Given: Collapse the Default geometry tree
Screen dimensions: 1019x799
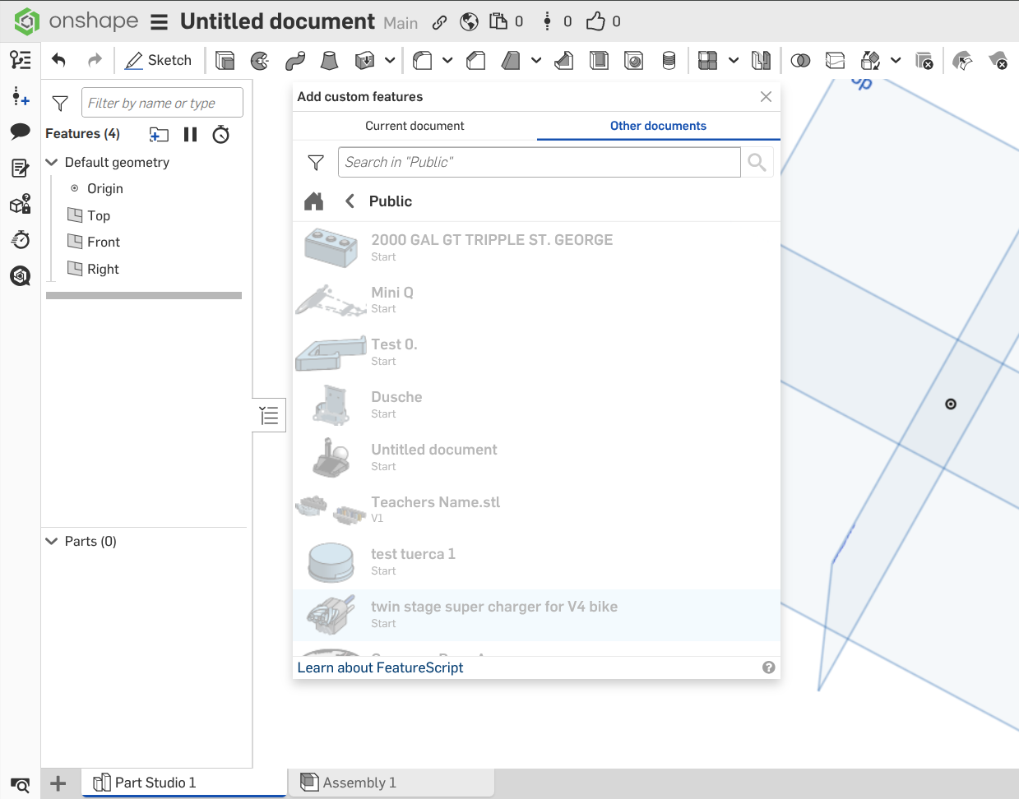Looking at the screenshot, I should click(x=52, y=163).
